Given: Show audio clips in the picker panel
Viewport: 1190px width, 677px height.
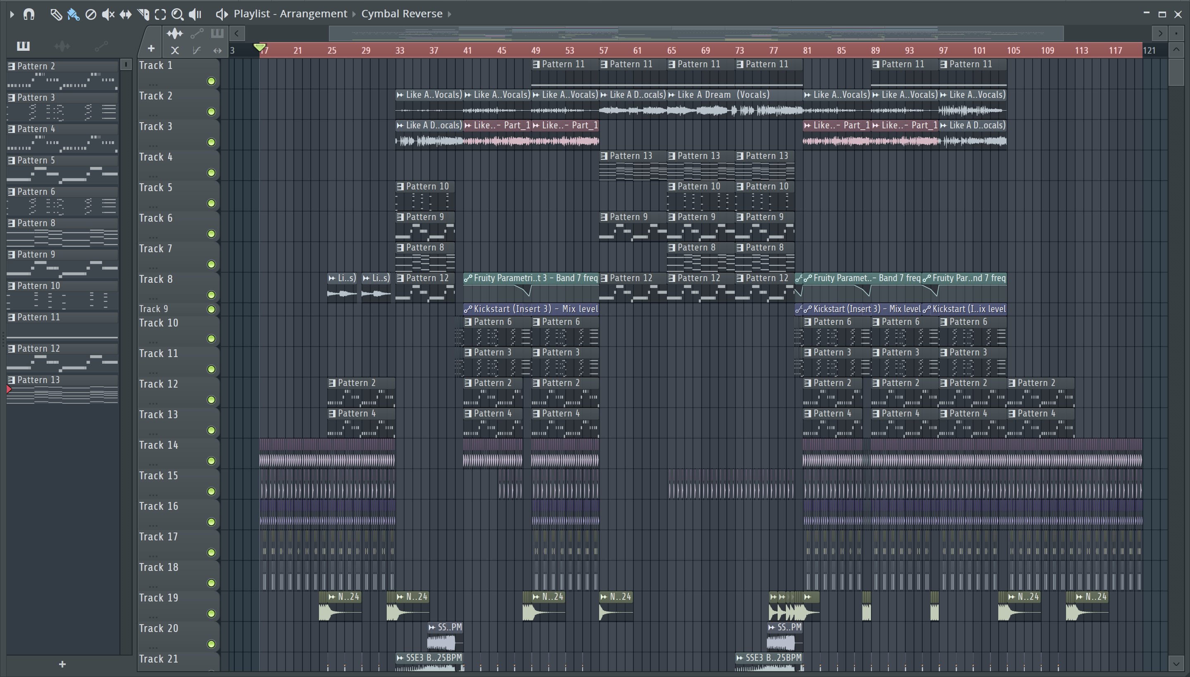Looking at the screenshot, I should pos(62,45).
